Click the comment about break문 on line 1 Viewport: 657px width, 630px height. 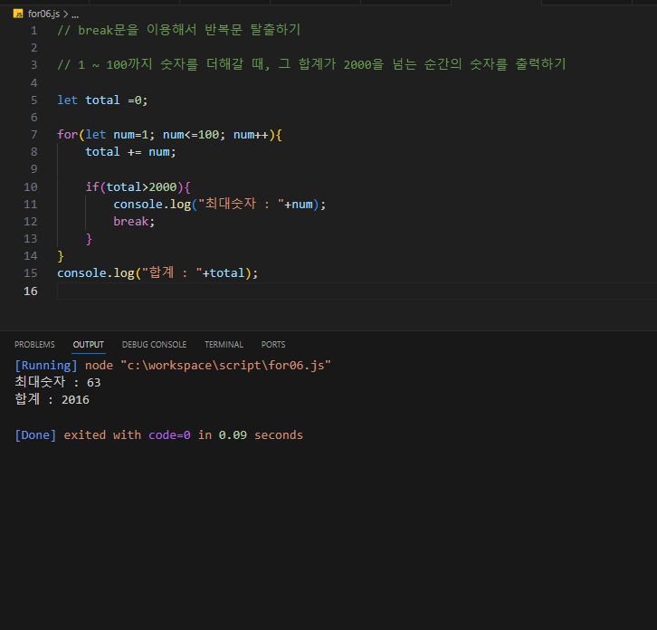coord(179,30)
